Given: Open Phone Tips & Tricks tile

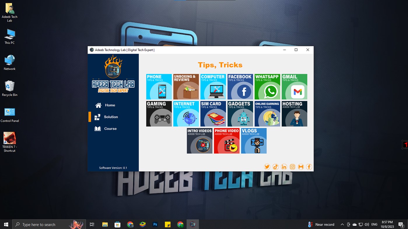Looking at the screenshot, I should click(x=159, y=86).
